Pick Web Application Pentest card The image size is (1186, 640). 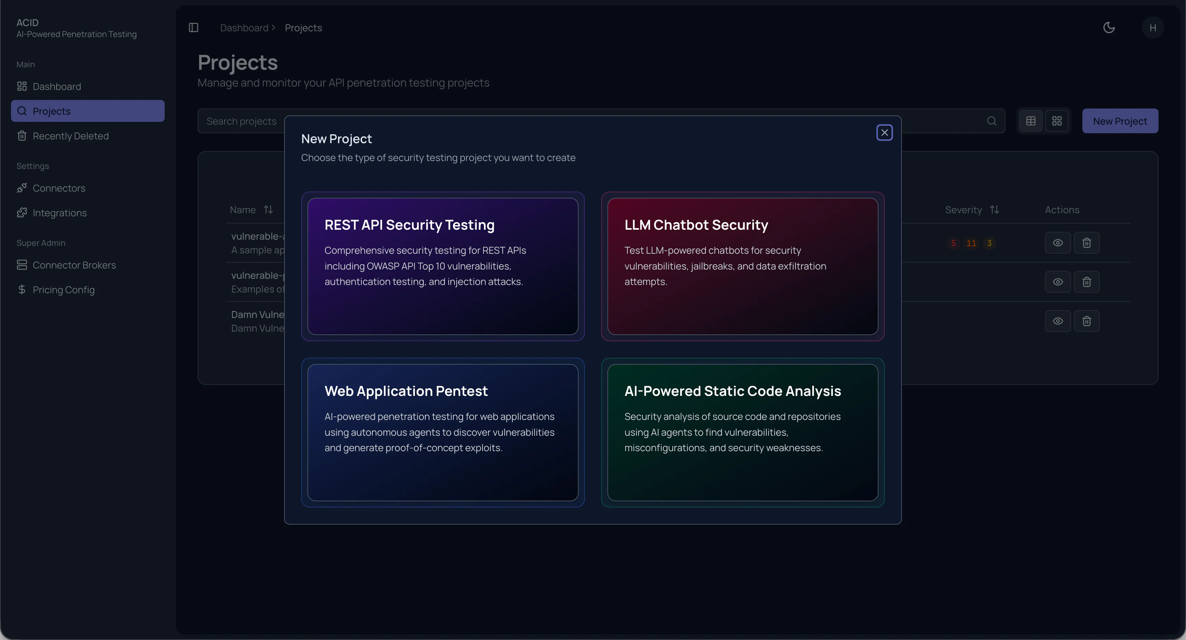(443, 433)
